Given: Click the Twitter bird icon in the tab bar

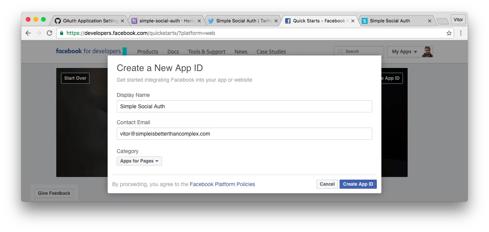Looking at the screenshot, I should 212,21.
